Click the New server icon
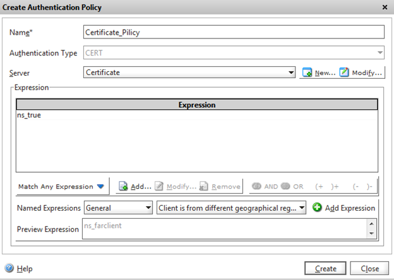Screen dimensions: 394x280 tap(307, 73)
